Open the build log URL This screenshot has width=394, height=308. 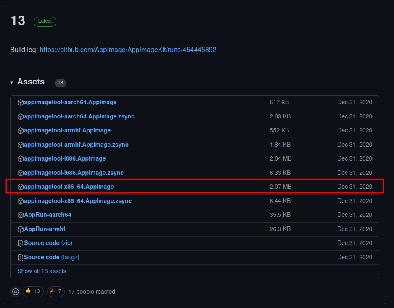coord(128,50)
